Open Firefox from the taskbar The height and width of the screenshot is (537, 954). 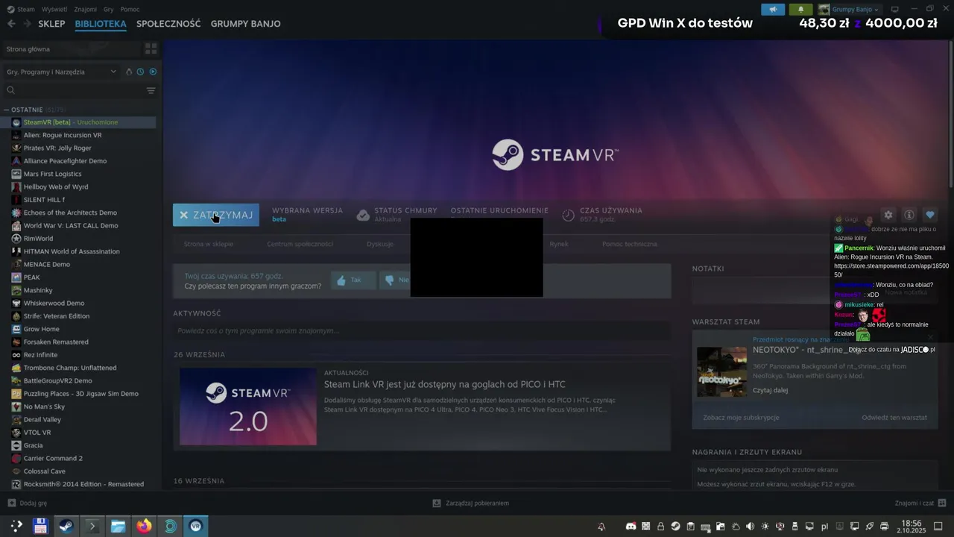144,527
